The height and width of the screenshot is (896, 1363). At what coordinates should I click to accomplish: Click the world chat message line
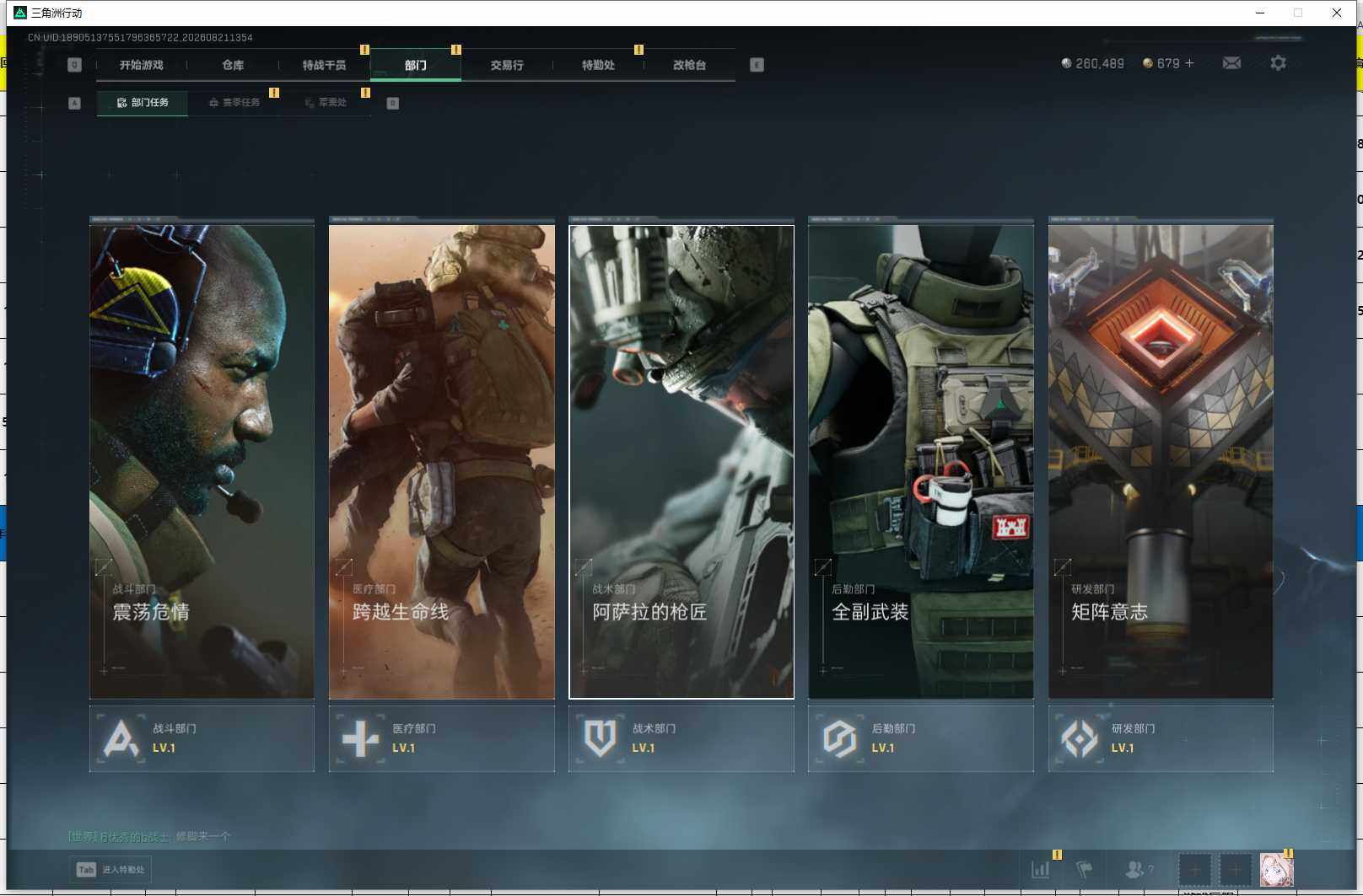[149, 836]
